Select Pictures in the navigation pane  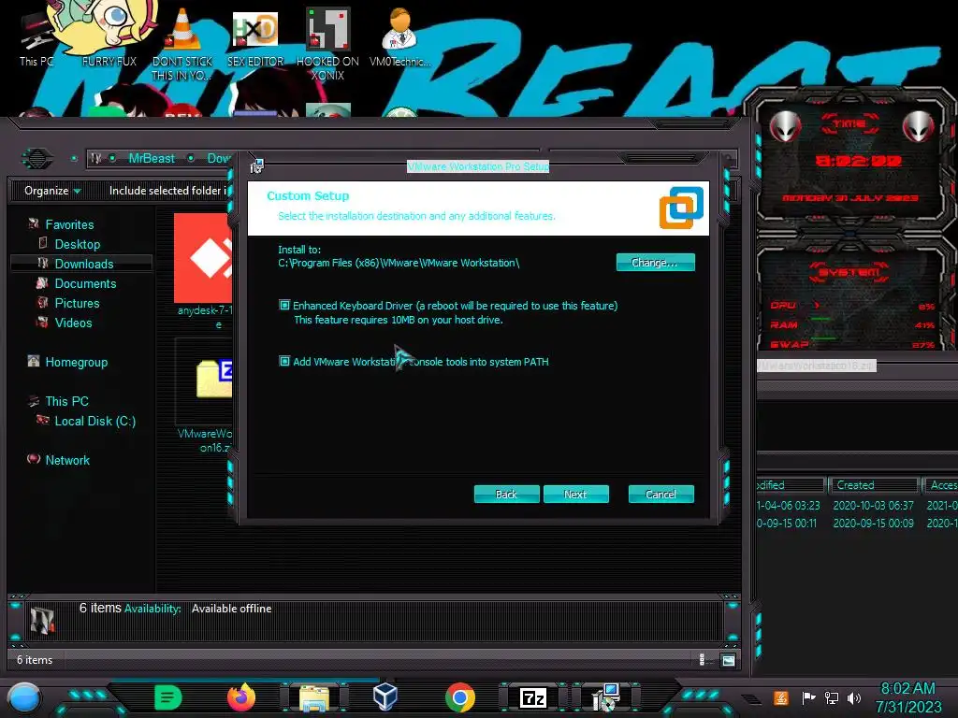(x=77, y=303)
